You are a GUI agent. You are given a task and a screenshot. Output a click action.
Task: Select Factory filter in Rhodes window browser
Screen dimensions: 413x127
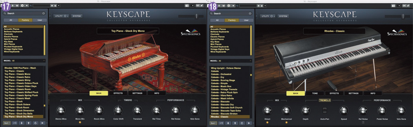(232, 20)
